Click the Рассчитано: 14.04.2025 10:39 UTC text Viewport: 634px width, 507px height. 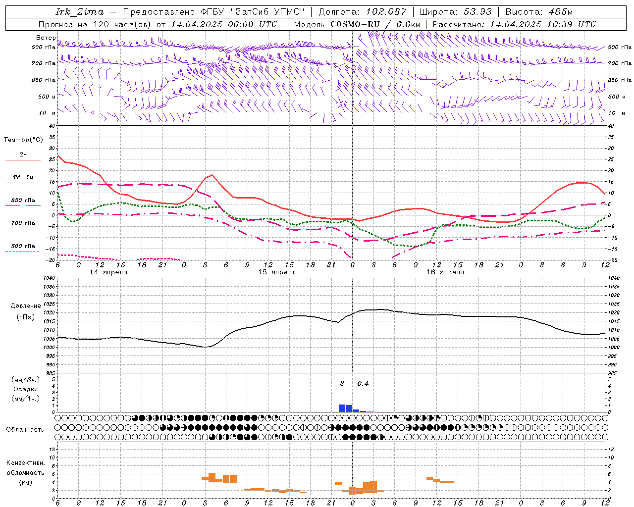click(x=514, y=24)
